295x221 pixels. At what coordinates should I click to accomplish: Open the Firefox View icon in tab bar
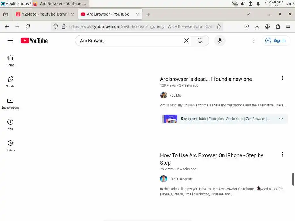click(x=6, y=14)
